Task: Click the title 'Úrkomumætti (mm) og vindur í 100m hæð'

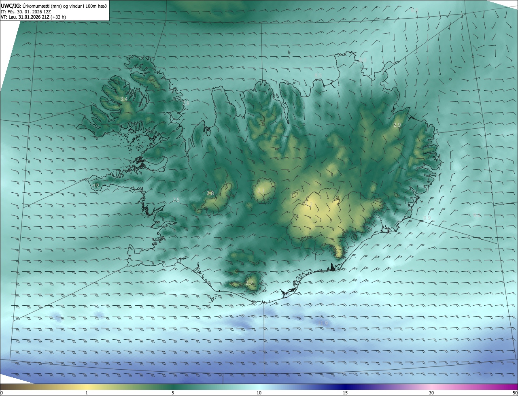Action: (64, 6)
